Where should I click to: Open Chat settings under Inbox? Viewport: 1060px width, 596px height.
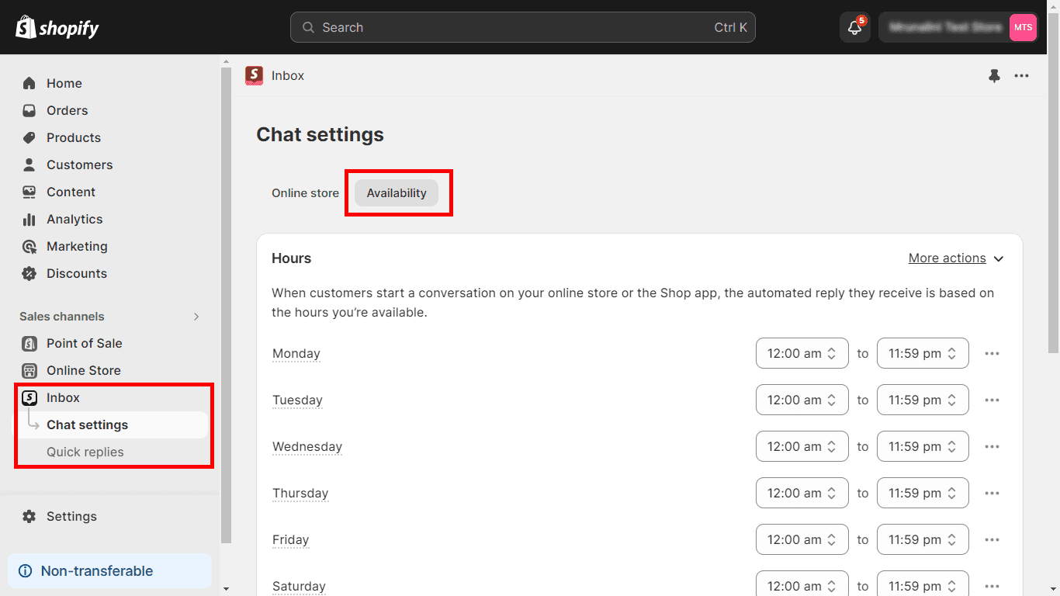coord(87,424)
